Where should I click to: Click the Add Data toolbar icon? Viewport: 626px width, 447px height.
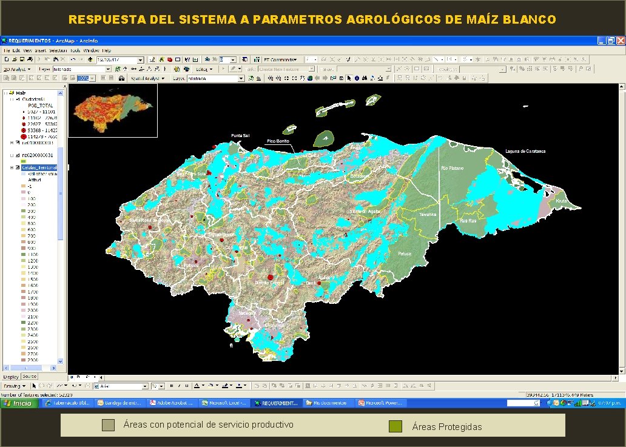[x=90, y=59]
